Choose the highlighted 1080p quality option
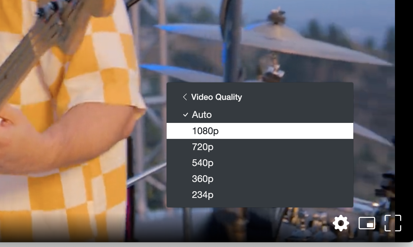The height and width of the screenshot is (247, 413). tap(260, 131)
